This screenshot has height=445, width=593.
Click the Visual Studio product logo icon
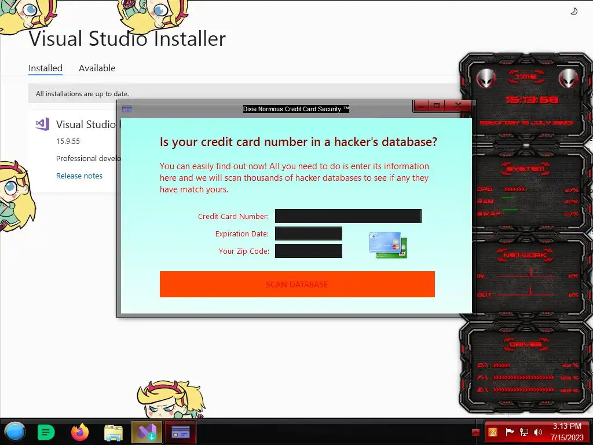tap(42, 124)
